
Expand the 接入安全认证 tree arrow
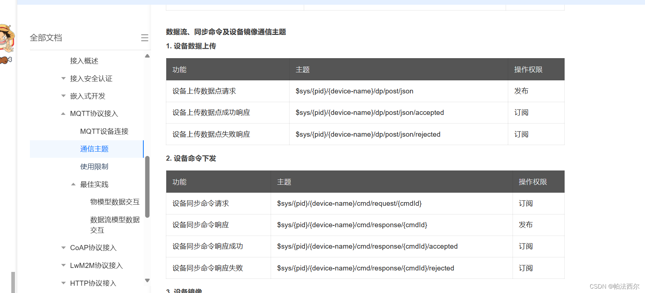(x=63, y=79)
